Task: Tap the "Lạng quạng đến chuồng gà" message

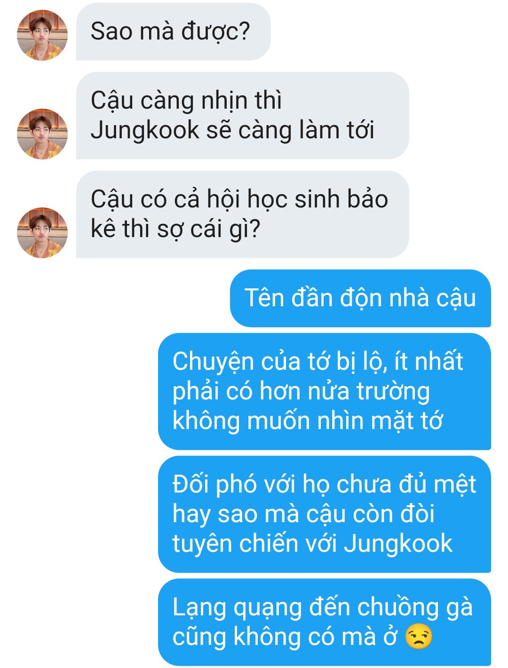Action: coord(325,622)
